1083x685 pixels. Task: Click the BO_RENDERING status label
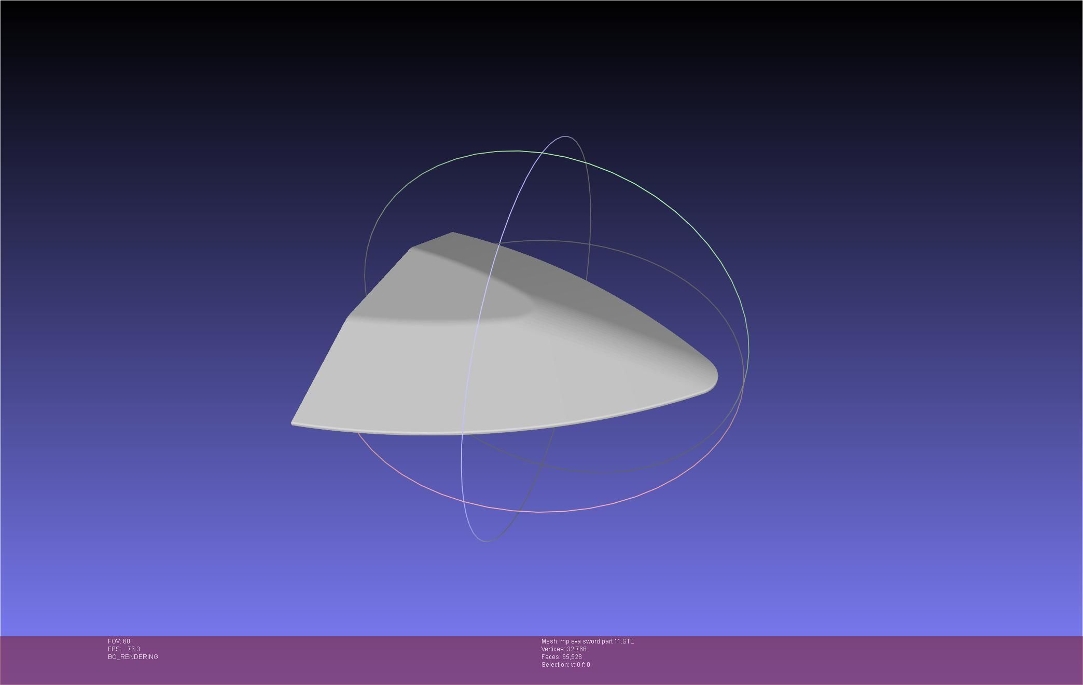133,657
